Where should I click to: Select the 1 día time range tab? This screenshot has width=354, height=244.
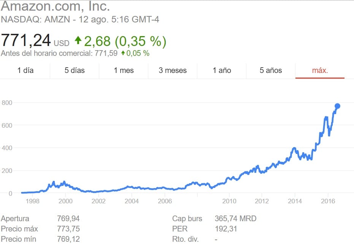pos(25,70)
